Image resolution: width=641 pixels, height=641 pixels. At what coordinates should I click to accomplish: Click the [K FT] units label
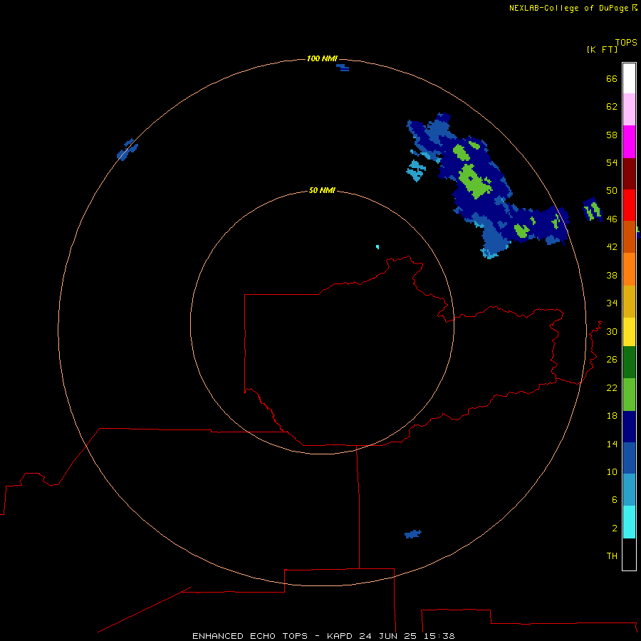point(602,49)
